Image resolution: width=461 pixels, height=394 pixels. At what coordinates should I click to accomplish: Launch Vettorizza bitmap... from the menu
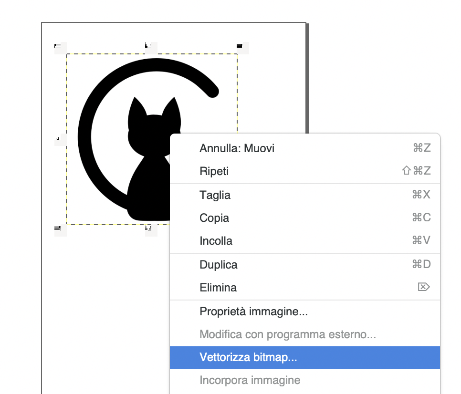point(249,357)
